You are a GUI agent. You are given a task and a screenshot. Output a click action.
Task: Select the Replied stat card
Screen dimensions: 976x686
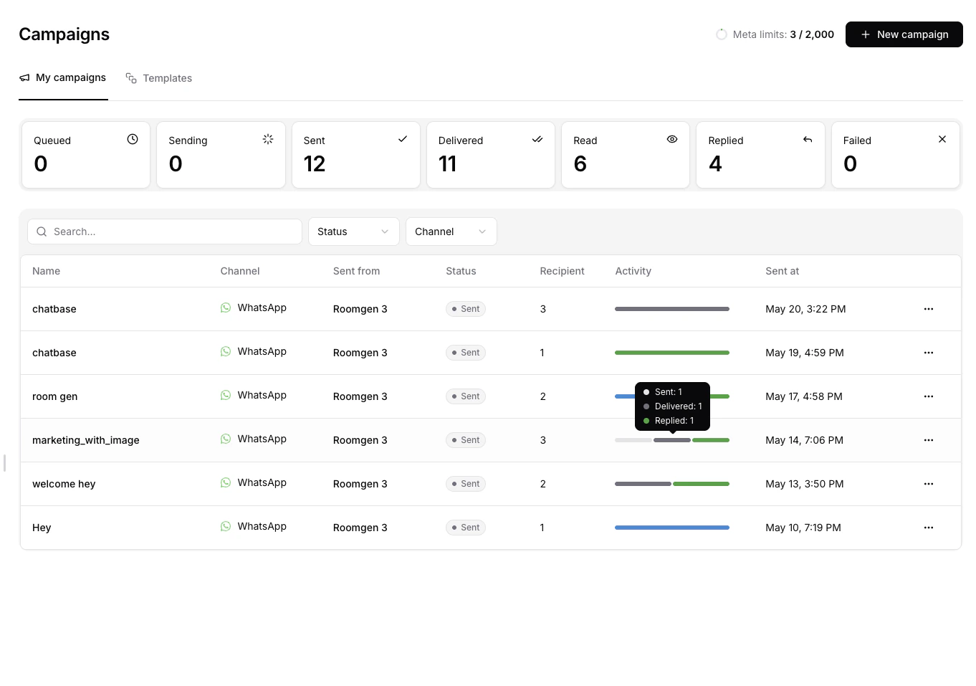(760, 155)
